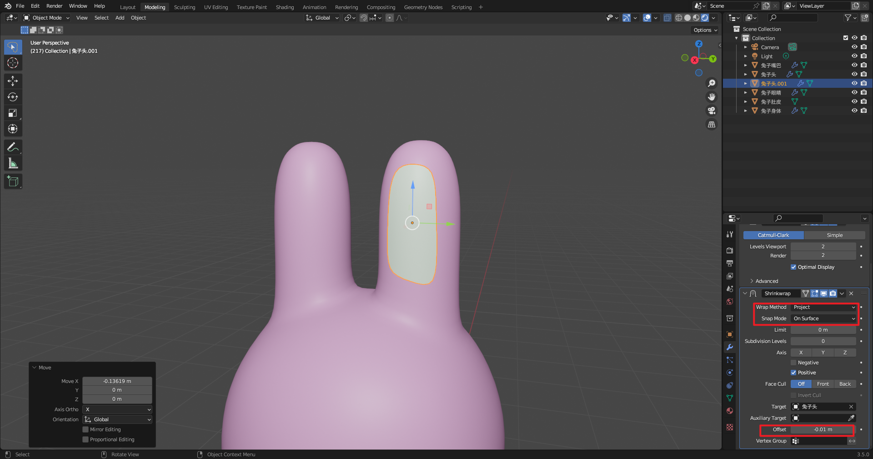Hide Camera in viewport
This screenshot has height=459, width=873.
pos(854,47)
